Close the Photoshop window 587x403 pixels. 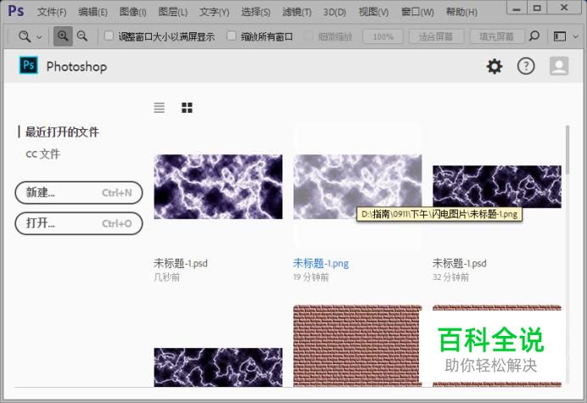pyautogui.click(x=564, y=8)
